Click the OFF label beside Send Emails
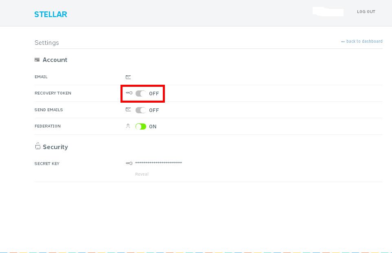This screenshot has width=392, height=253. point(154,110)
